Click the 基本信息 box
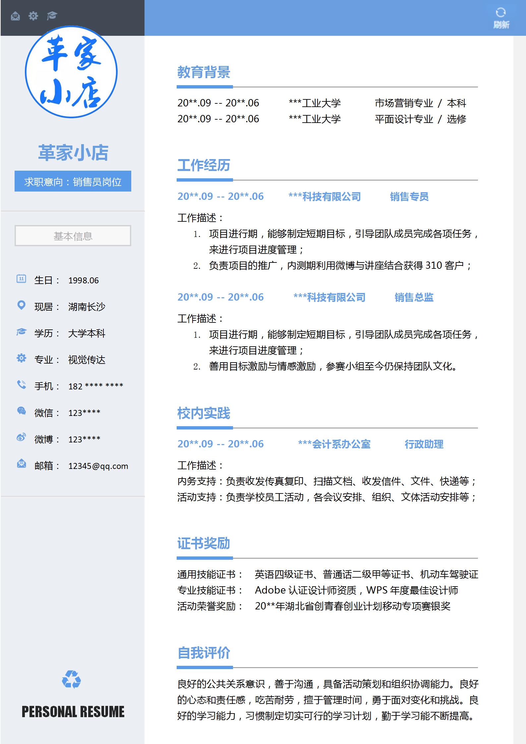526x744 pixels. [x=73, y=236]
